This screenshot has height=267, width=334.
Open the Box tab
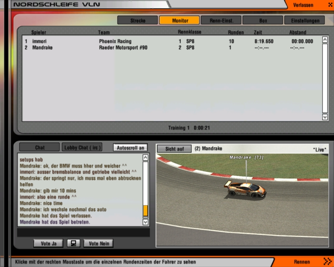pyautogui.click(x=263, y=20)
